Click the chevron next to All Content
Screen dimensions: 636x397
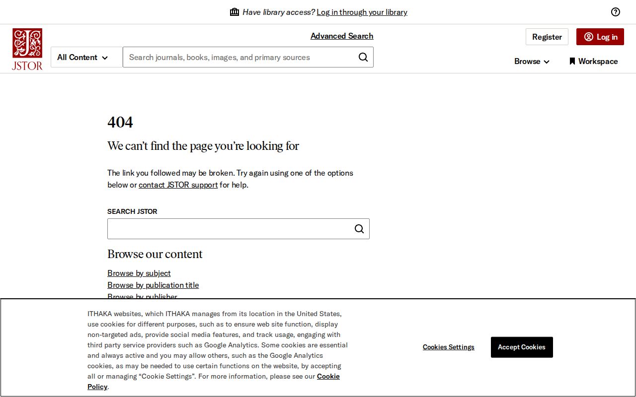106,57
